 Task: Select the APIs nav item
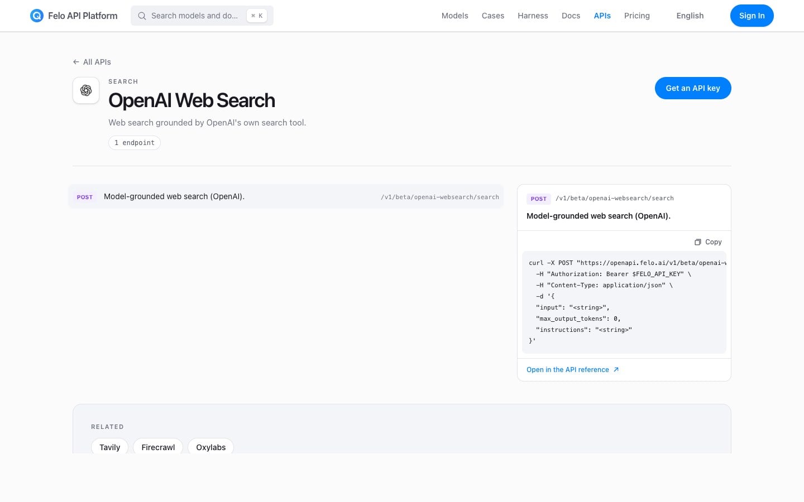point(602,16)
